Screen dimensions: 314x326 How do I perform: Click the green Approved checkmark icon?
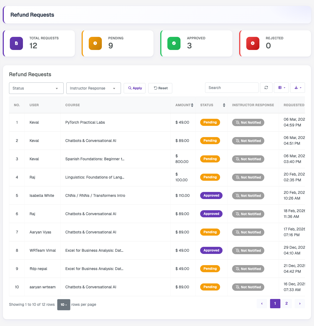(x=174, y=43)
